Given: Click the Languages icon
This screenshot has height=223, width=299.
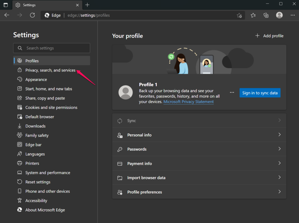Looking at the screenshot, I should point(20,154).
